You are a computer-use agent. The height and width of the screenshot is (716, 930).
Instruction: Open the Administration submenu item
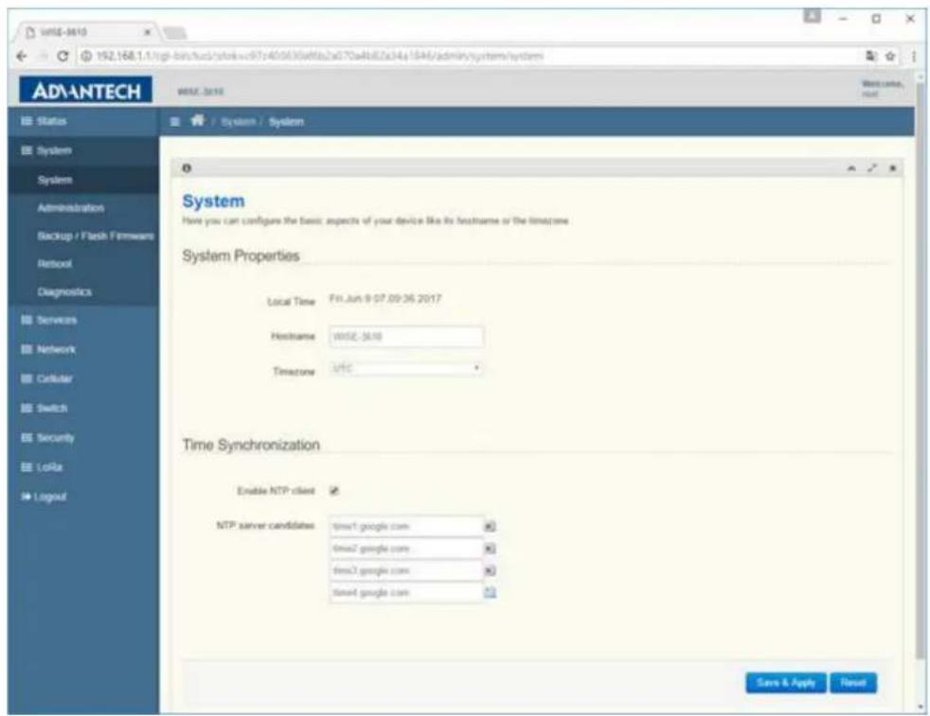click(x=83, y=208)
